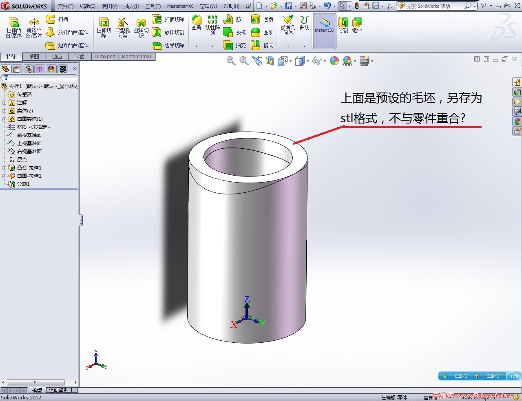522x401 pixels.
Task: Select the 旋转凸台/基体 revolve boss tool
Action: pos(34,27)
